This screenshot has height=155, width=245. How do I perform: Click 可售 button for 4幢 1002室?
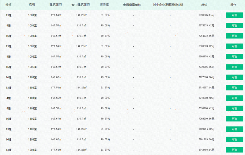point(235,56)
